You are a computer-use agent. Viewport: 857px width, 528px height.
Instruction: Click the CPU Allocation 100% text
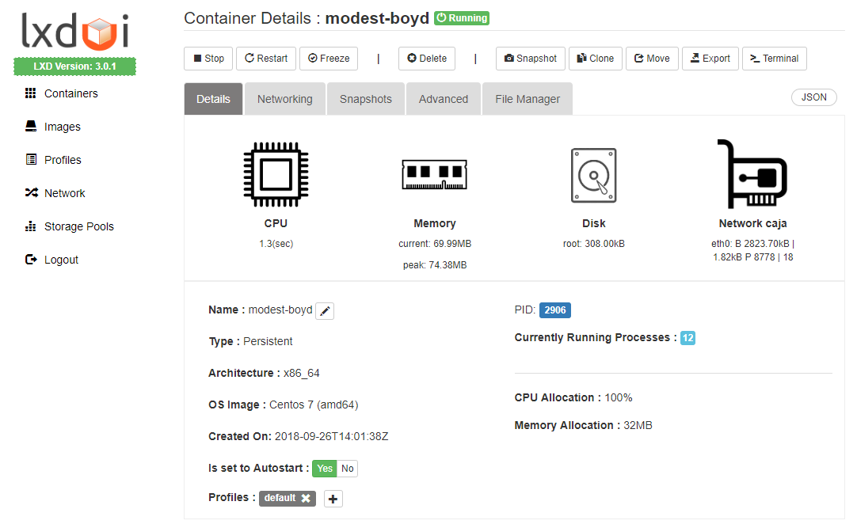[x=573, y=397]
